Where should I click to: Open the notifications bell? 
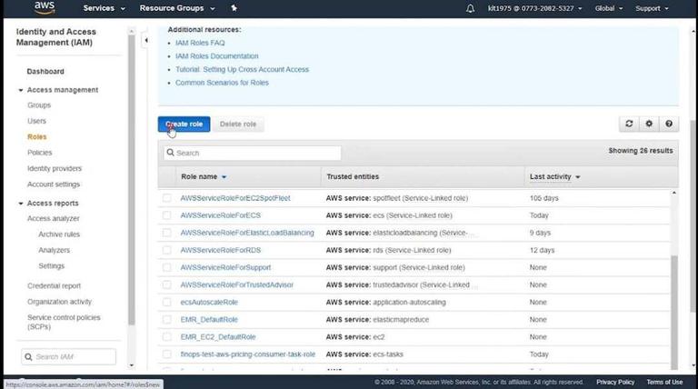click(470, 8)
